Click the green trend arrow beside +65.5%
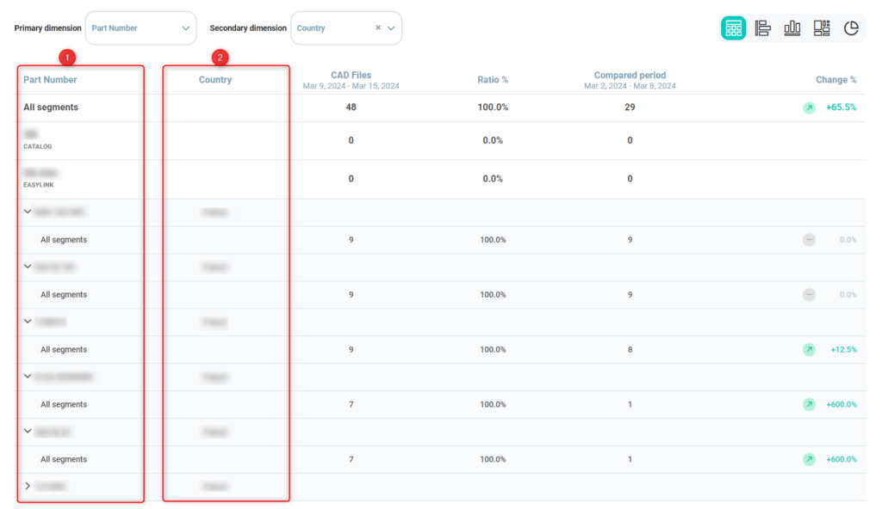 pyautogui.click(x=809, y=107)
